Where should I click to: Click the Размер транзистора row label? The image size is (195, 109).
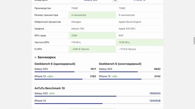[x=46, y=15]
